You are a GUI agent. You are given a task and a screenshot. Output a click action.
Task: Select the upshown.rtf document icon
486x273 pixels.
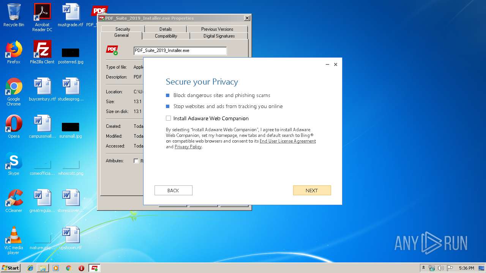[x=71, y=238]
